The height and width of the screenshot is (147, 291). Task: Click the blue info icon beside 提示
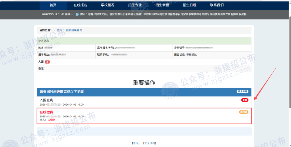(x=77, y=14)
